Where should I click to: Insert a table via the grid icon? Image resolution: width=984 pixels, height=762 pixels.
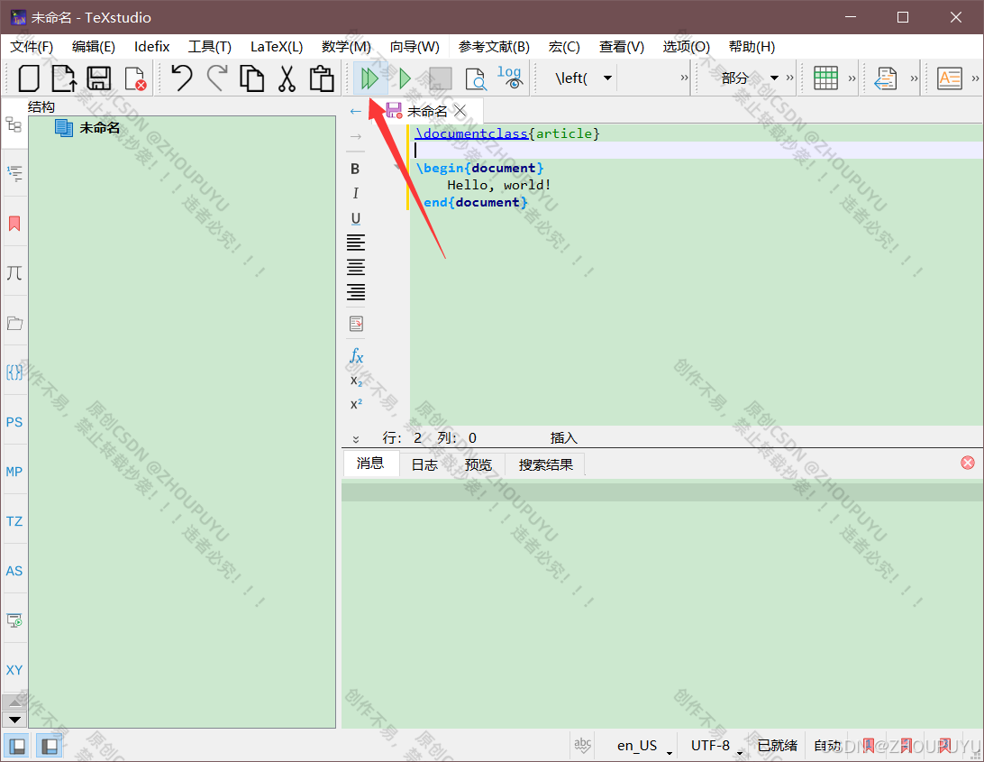click(825, 78)
